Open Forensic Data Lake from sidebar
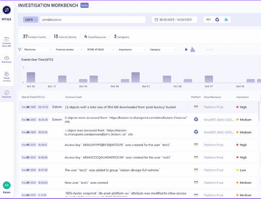The height and width of the screenshot is (199, 261). 7,40
